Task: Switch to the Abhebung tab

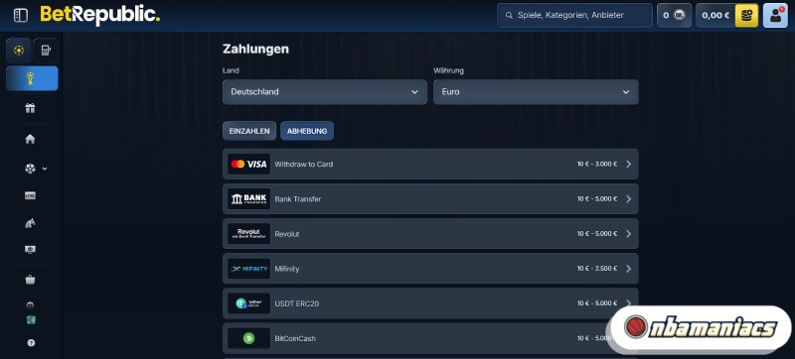Action: (307, 131)
